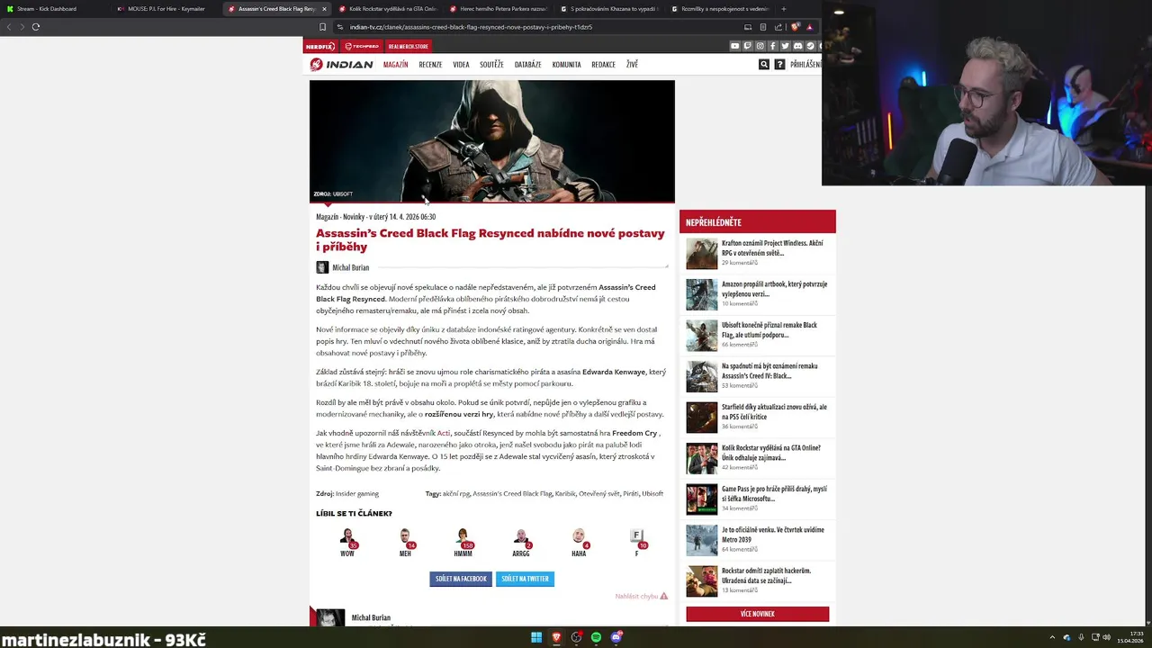
Task: Click the 'akční rpg' tag
Action: coord(456,493)
